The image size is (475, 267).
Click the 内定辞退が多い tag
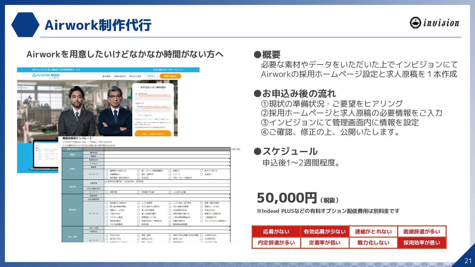pos(276,243)
